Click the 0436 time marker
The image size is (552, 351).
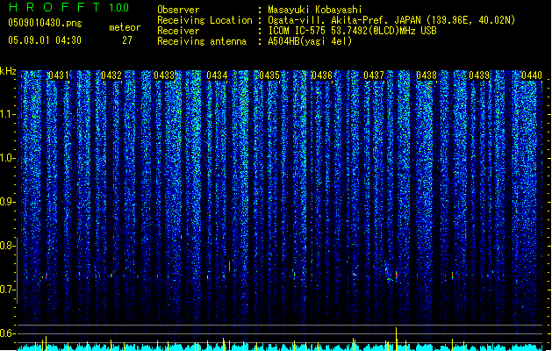322,75
